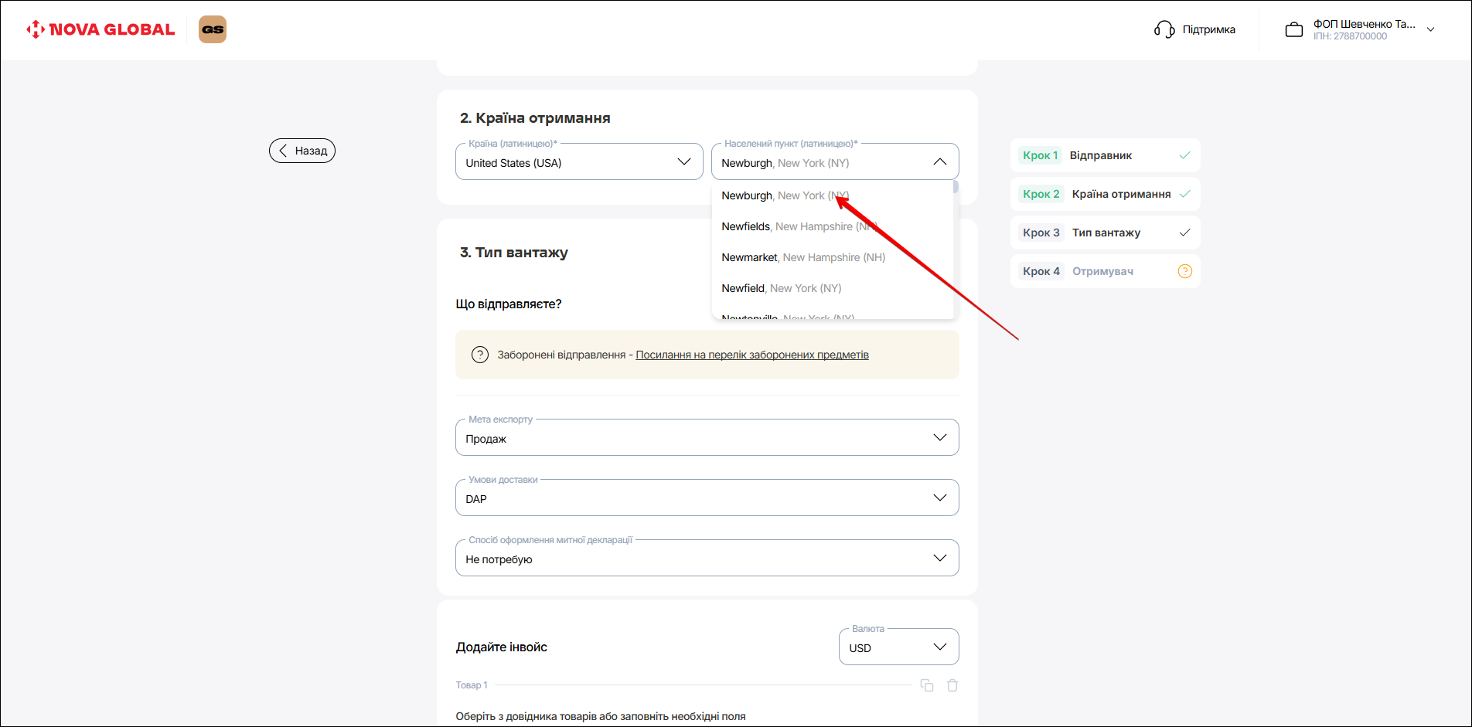Open the GS app badge icon
Screen dimensions: 1472x727
tap(213, 29)
